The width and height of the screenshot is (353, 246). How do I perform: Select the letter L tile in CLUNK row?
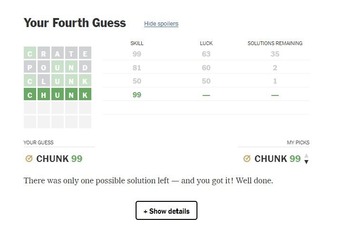pos(44,81)
